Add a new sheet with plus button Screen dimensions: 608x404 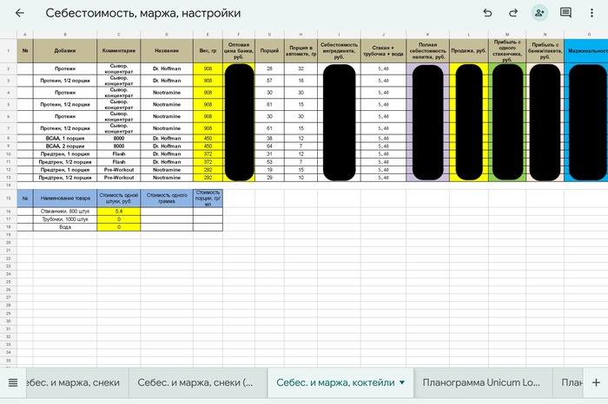click(x=595, y=382)
